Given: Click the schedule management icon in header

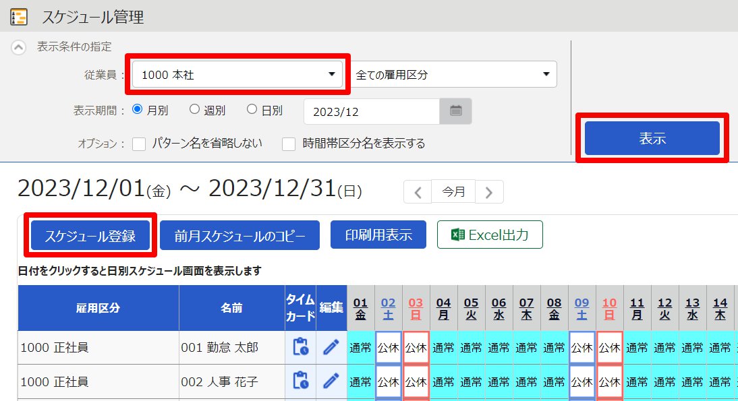Looking at the screenshot, I should 19,18.
